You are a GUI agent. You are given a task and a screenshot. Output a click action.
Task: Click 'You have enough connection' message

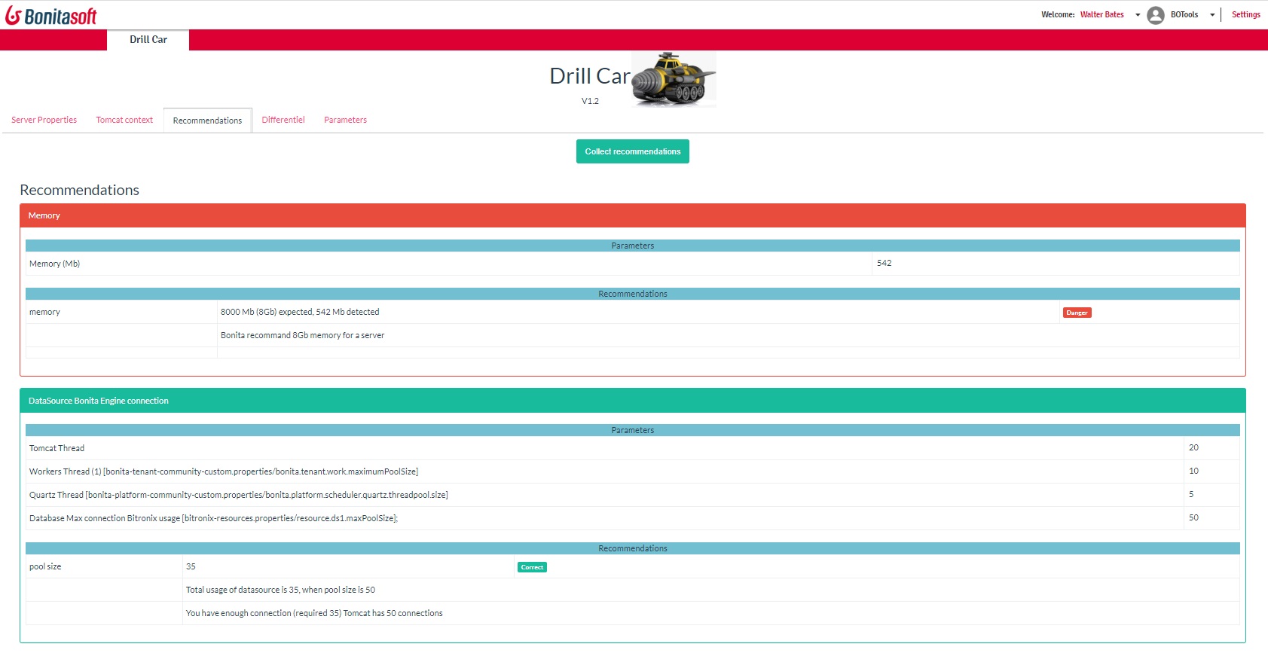[314, 613]
